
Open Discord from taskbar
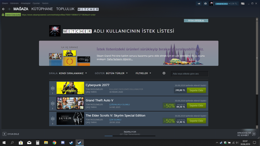(x=63, y=143)
